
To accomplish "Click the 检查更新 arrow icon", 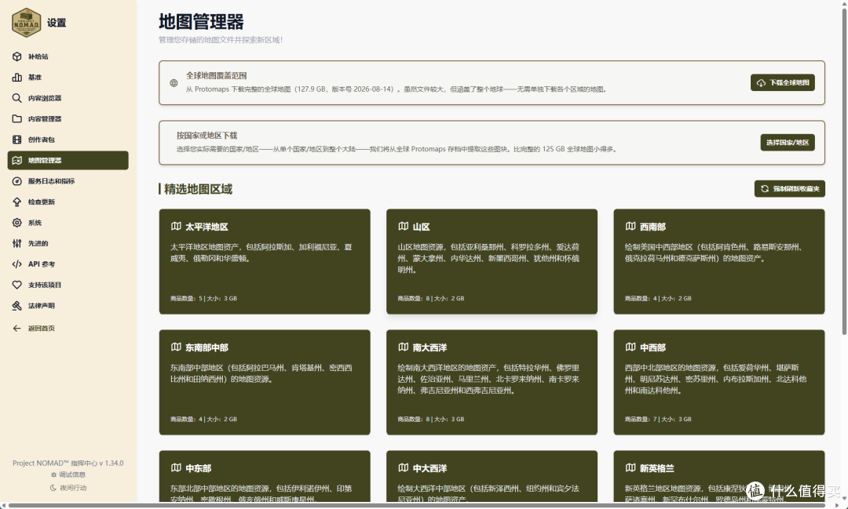I will (x=16, y=202).
